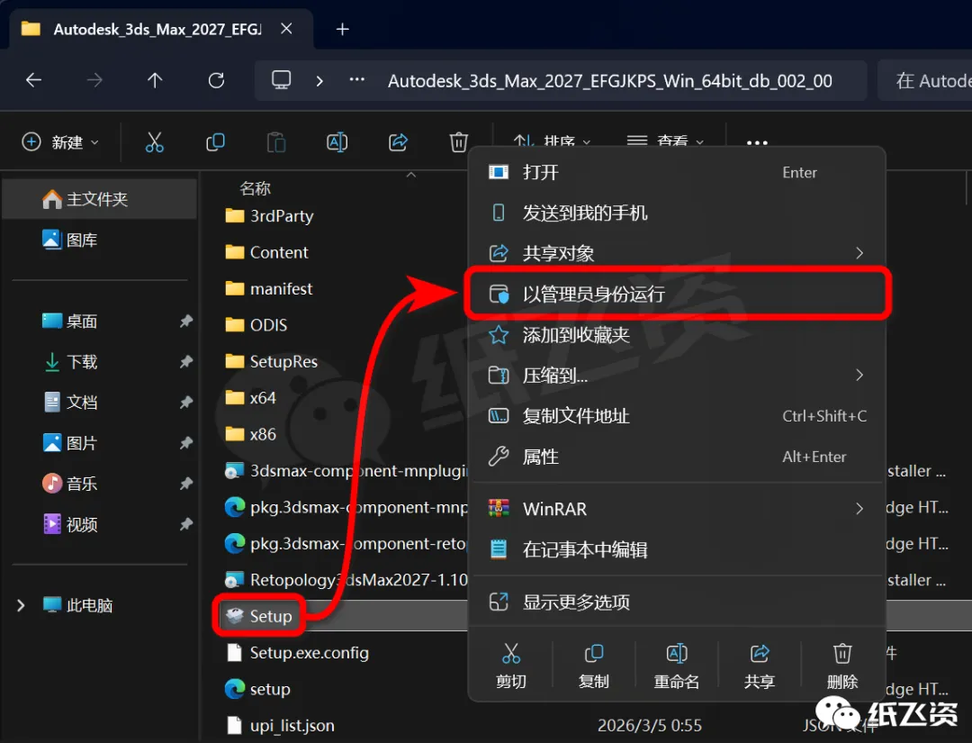The height and width of the screenshot is (743, 972).
Task: Select Share in context menu bottom bar
Action: coord(760,666)
